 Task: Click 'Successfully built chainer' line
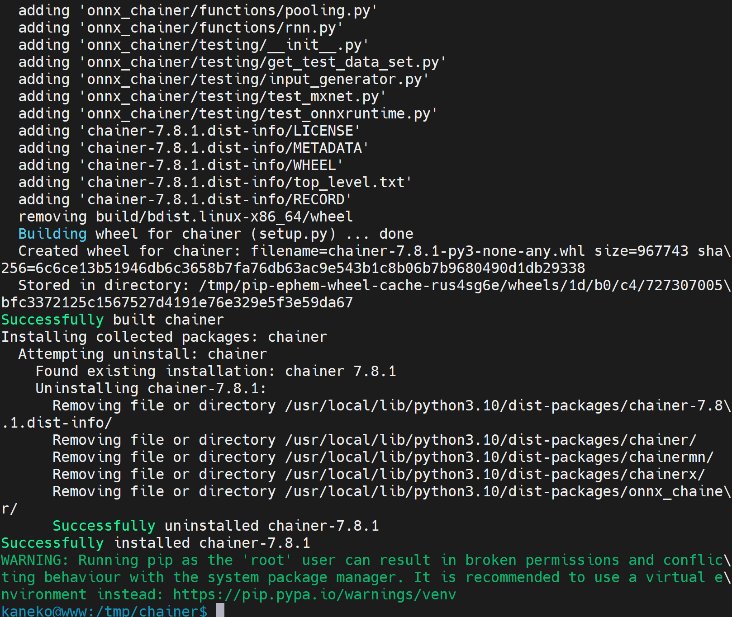pyautogui.click(x=112, y=319)
